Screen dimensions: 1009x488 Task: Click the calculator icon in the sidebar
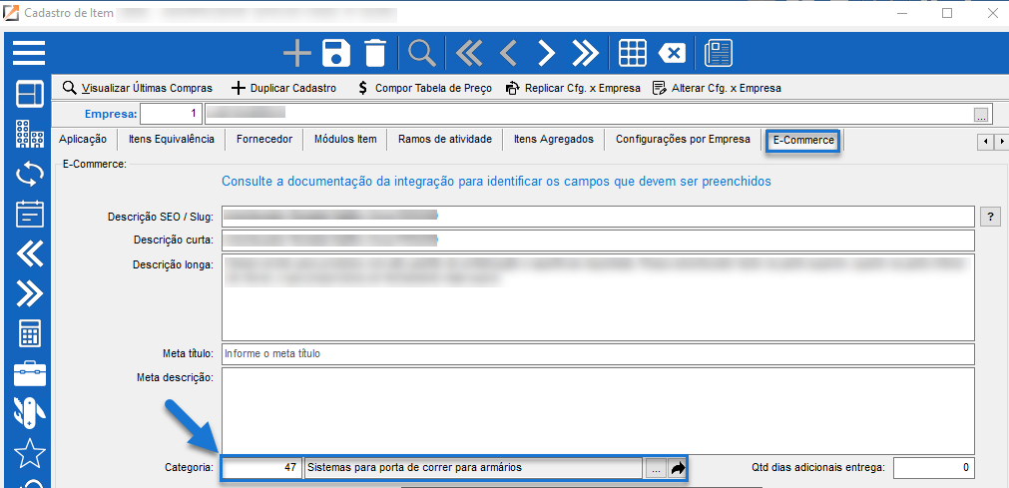[x=29, y=332]
